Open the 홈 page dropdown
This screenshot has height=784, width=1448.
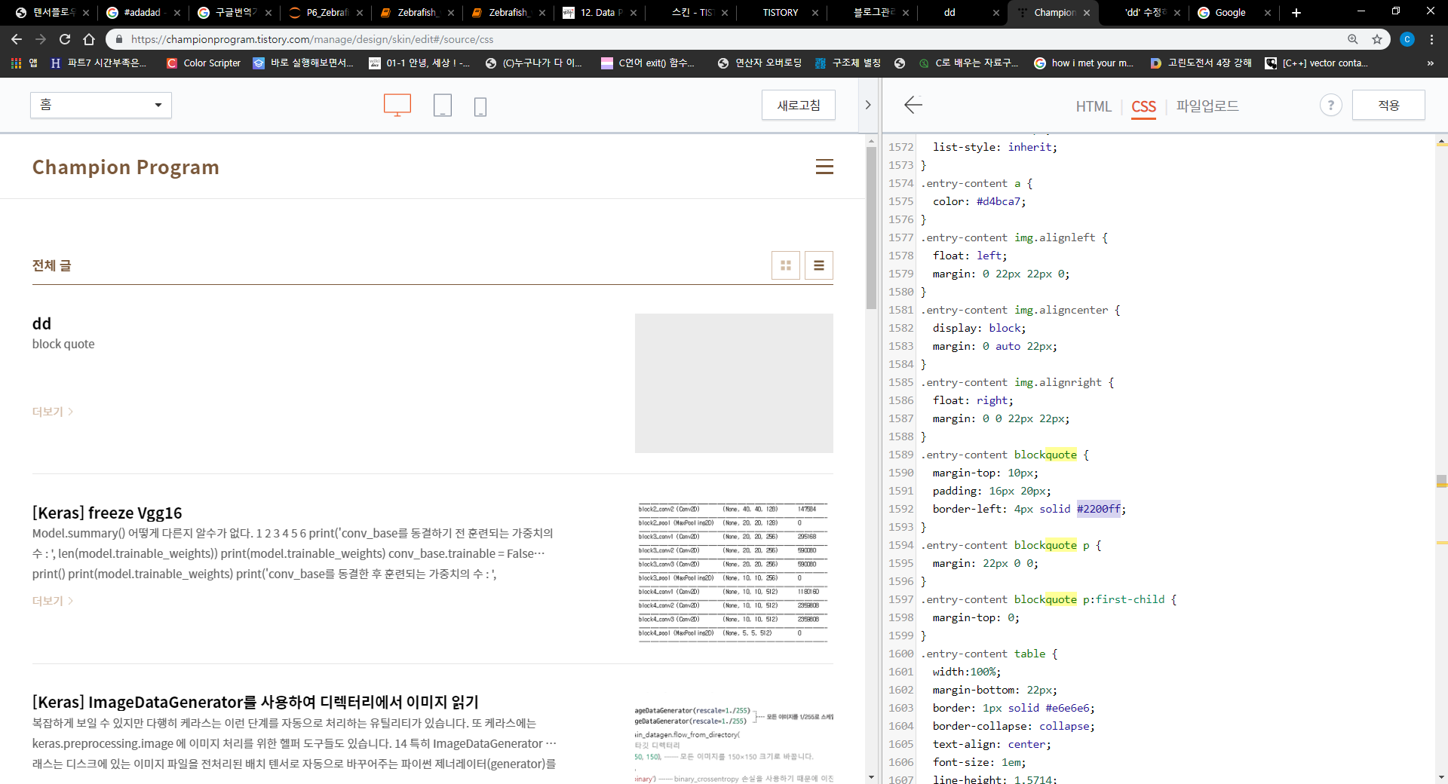(x=101, y=105)
